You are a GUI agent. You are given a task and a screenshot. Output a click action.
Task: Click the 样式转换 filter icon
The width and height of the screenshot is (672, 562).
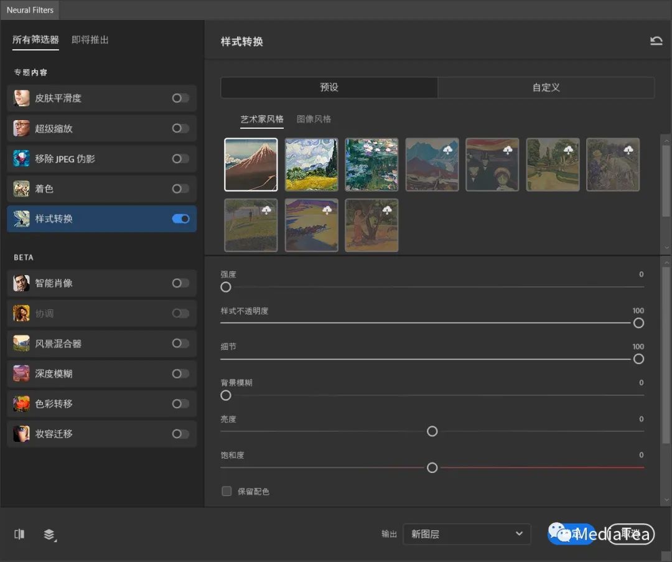pyautogui.click(x=21, y=218)
